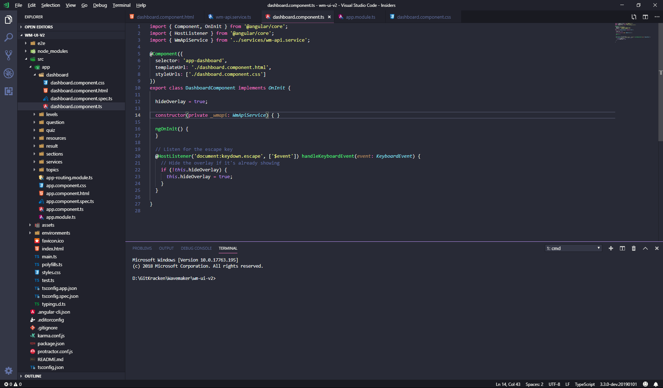Open the Search view in activity bar
Viewport: 663px width, 388px height.
9,37
